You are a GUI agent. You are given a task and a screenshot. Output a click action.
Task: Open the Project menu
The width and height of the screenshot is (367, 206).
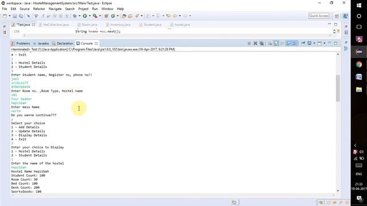(83, 9)
